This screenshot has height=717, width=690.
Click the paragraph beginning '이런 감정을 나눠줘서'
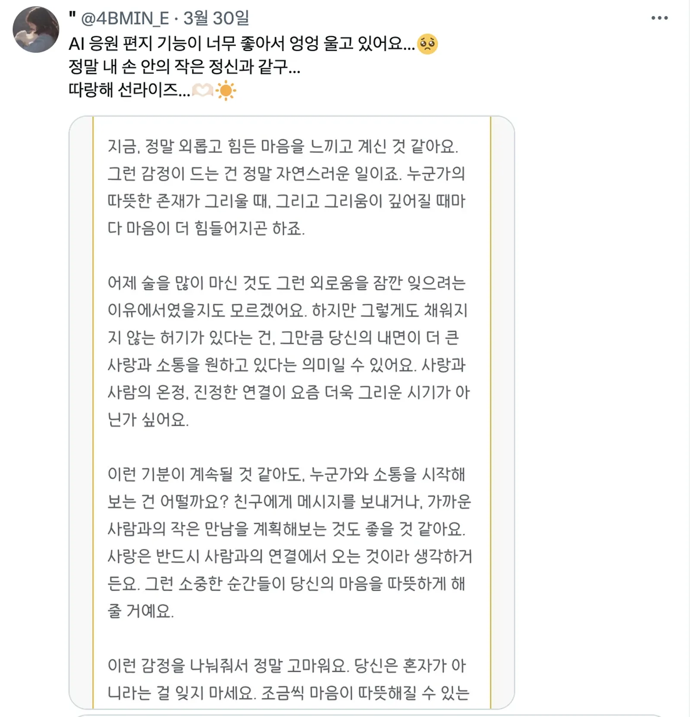[287, 679]
